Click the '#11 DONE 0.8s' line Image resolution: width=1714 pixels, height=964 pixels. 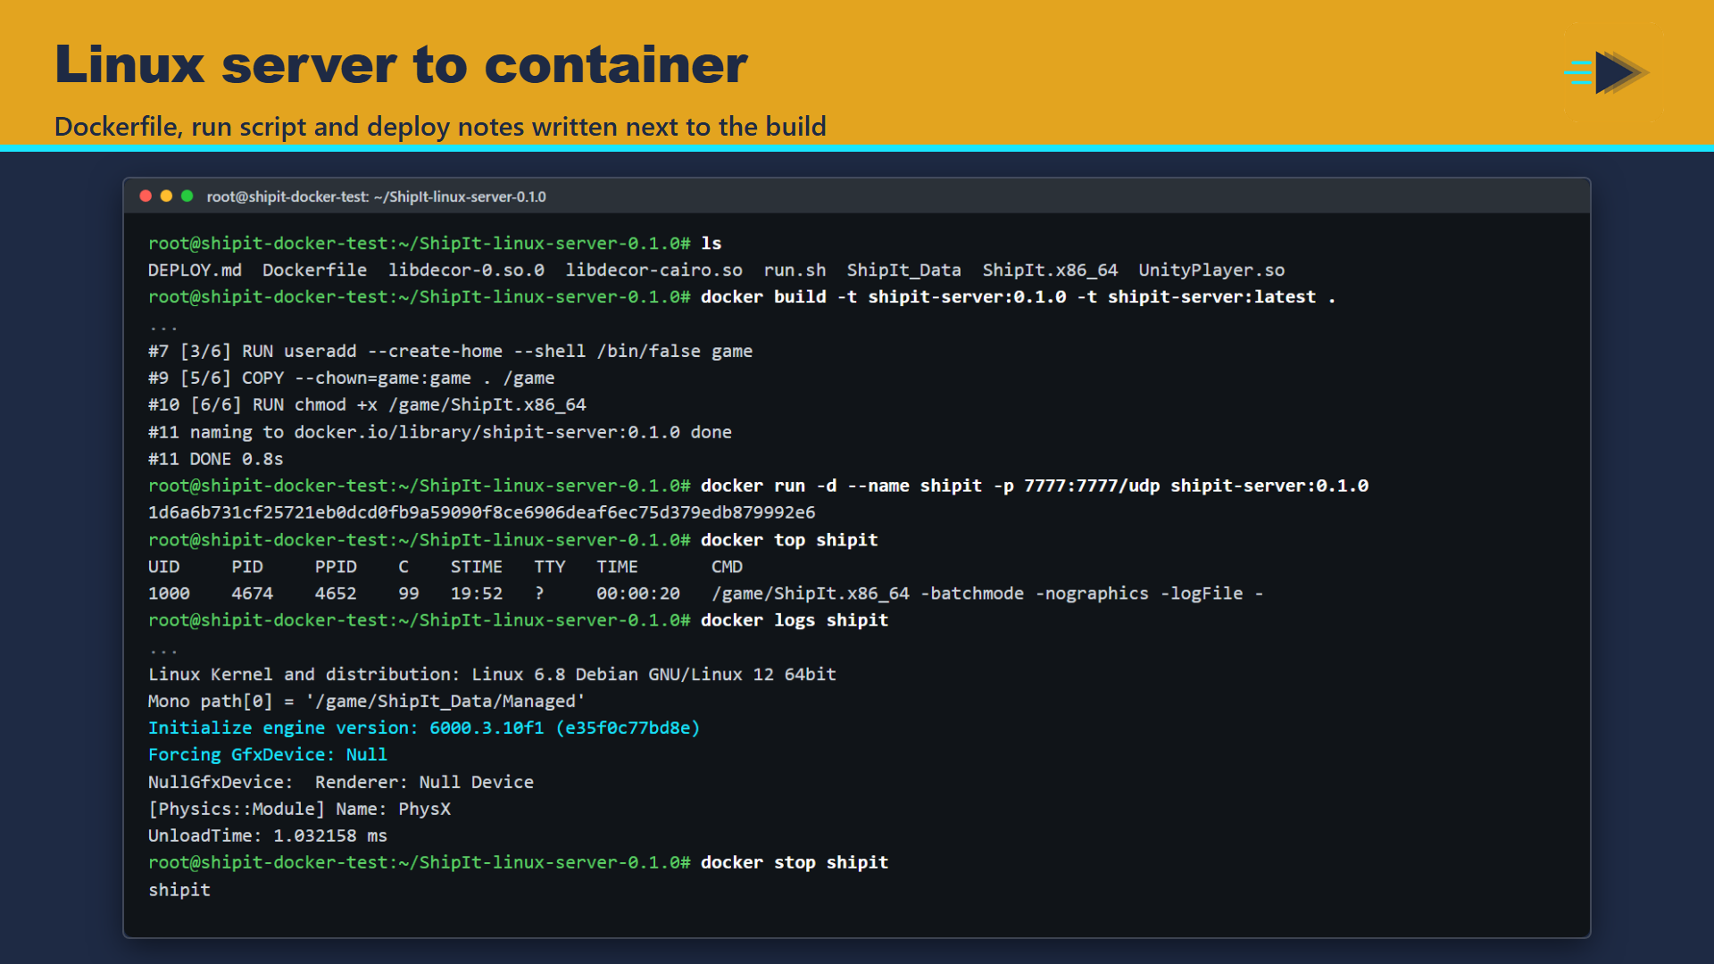click(215, 459)
